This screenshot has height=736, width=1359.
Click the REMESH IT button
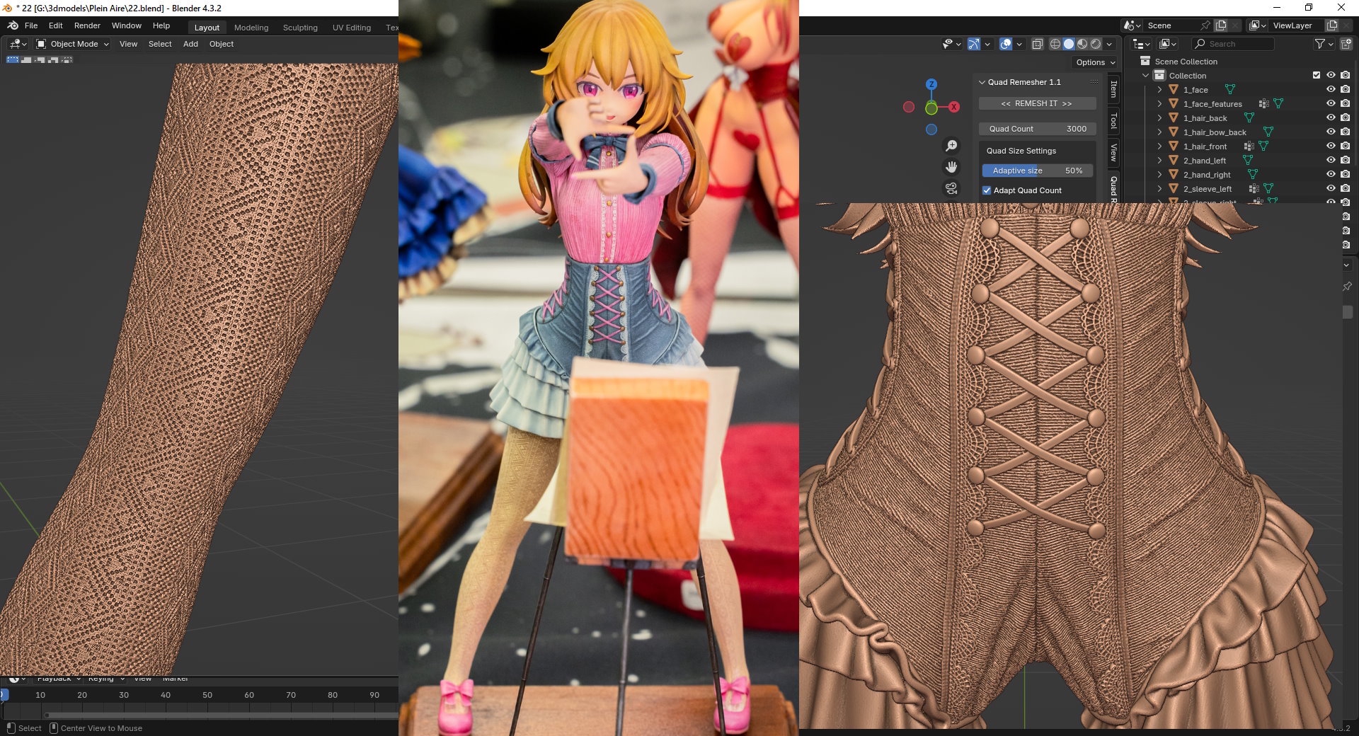point(1037,103)
